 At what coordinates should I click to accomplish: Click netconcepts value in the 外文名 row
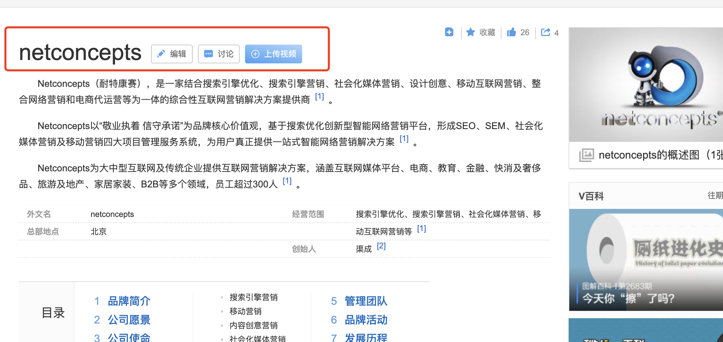[112, 214]
